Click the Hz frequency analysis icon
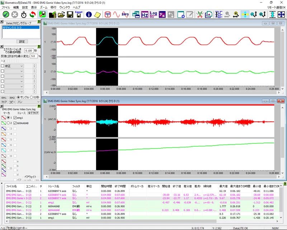Image resolution: width=287 pixels, height=230 pixels. point(145,14)
